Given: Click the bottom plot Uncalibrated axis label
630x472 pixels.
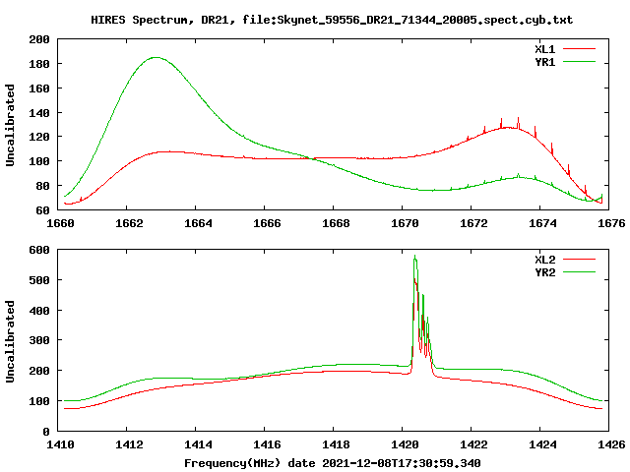Looking at the screenshot, I should point(10,341).
